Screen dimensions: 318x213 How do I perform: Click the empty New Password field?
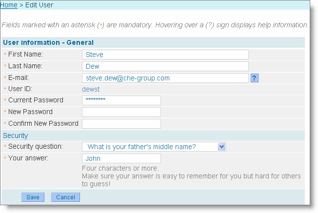[x=121, y=112]
